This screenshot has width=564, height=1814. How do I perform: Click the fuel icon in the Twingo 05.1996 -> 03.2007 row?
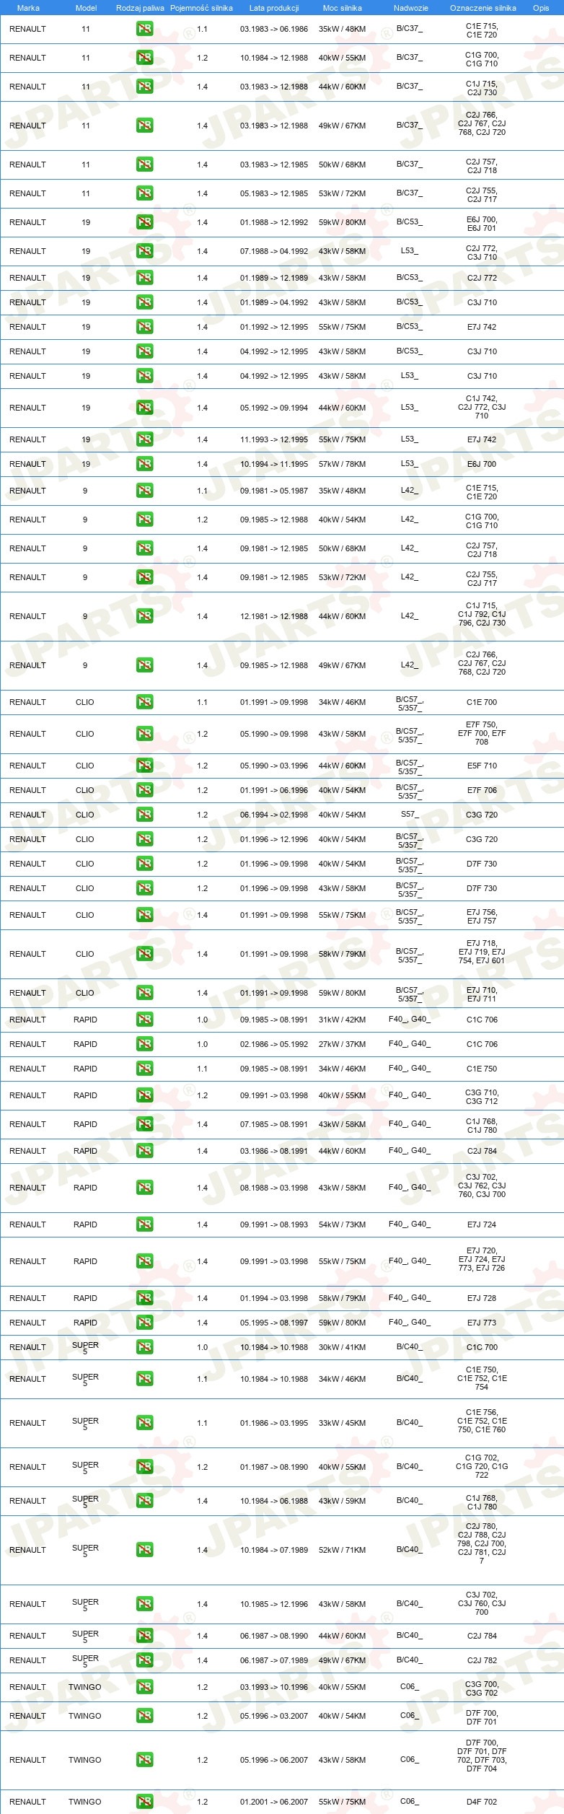point(144,1716)
